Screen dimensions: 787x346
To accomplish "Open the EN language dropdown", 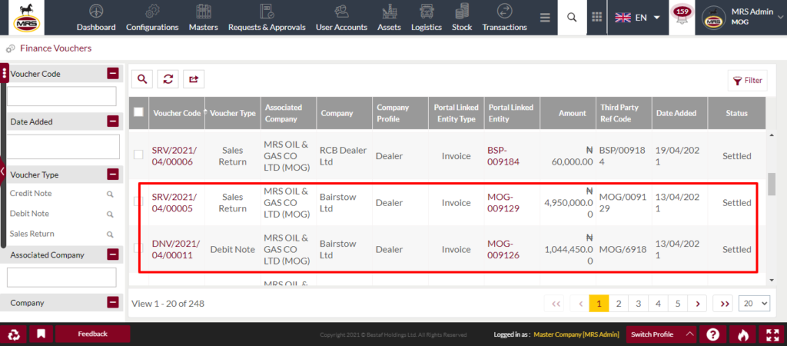I will (638, 18).
